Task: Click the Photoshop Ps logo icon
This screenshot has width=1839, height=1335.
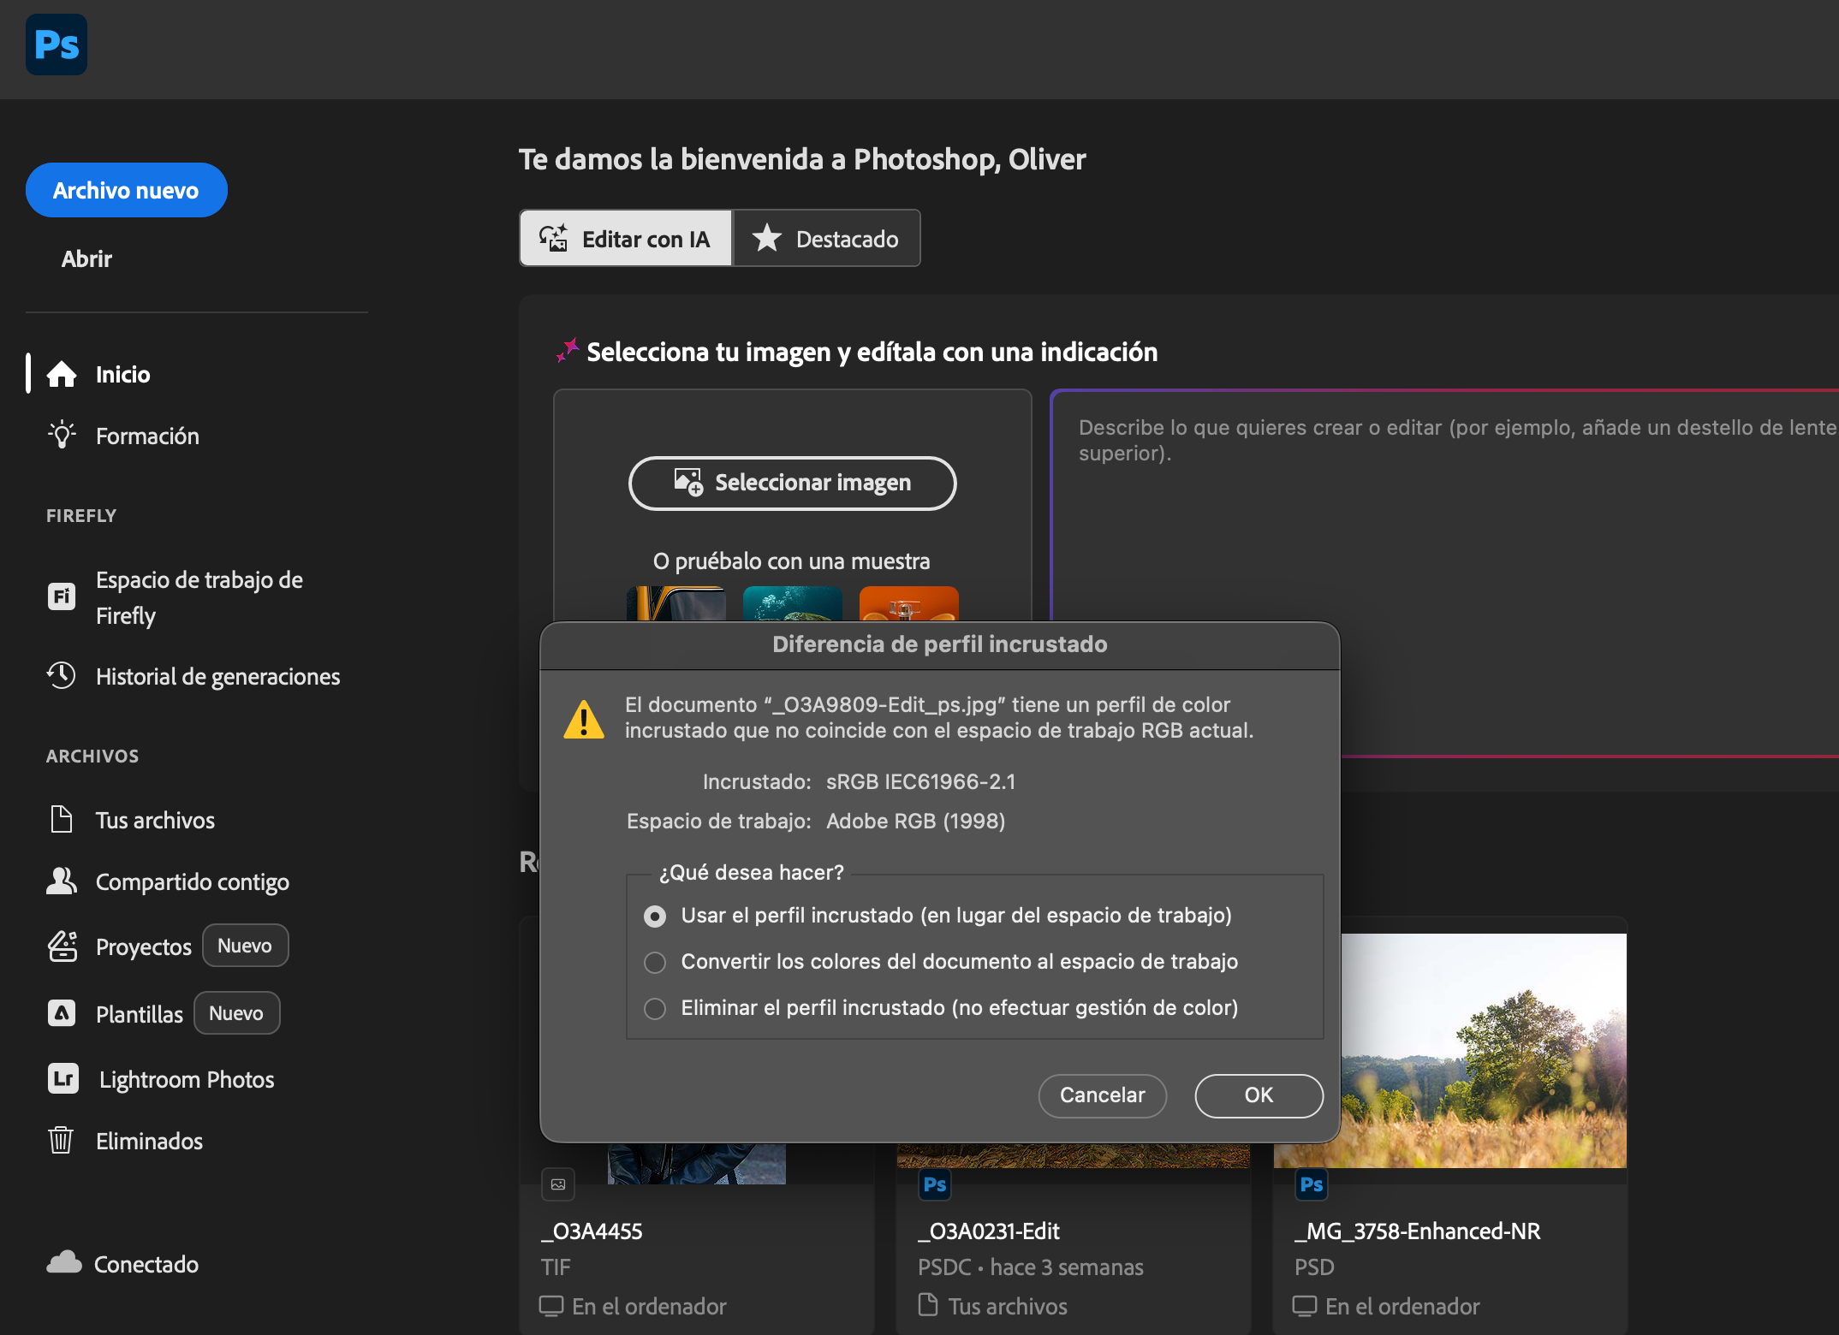Action: pyautogui.click(x=57, y=44)
